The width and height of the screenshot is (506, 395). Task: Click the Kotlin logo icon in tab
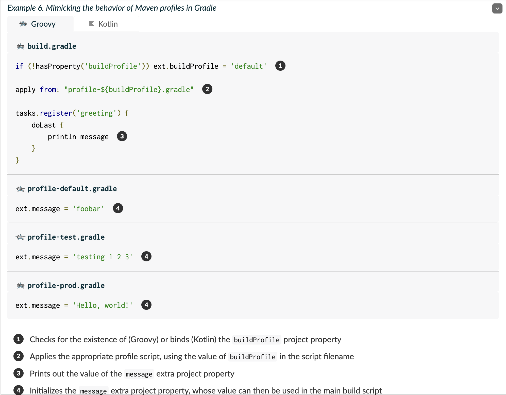click(92, 24)
